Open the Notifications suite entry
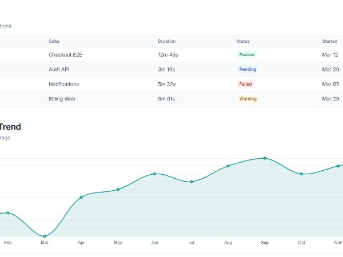Viewport: 343px width, 257px height. pos(63,84)
